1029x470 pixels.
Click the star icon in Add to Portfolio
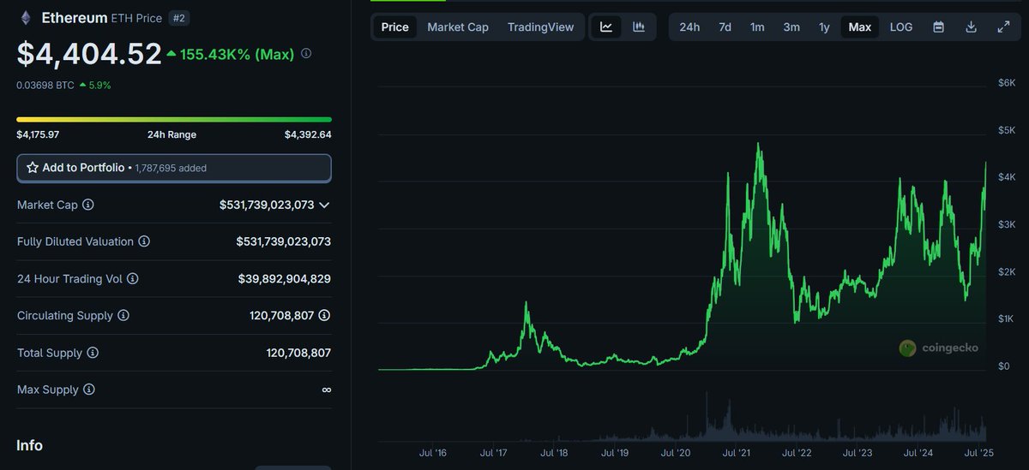click(33, 168)
